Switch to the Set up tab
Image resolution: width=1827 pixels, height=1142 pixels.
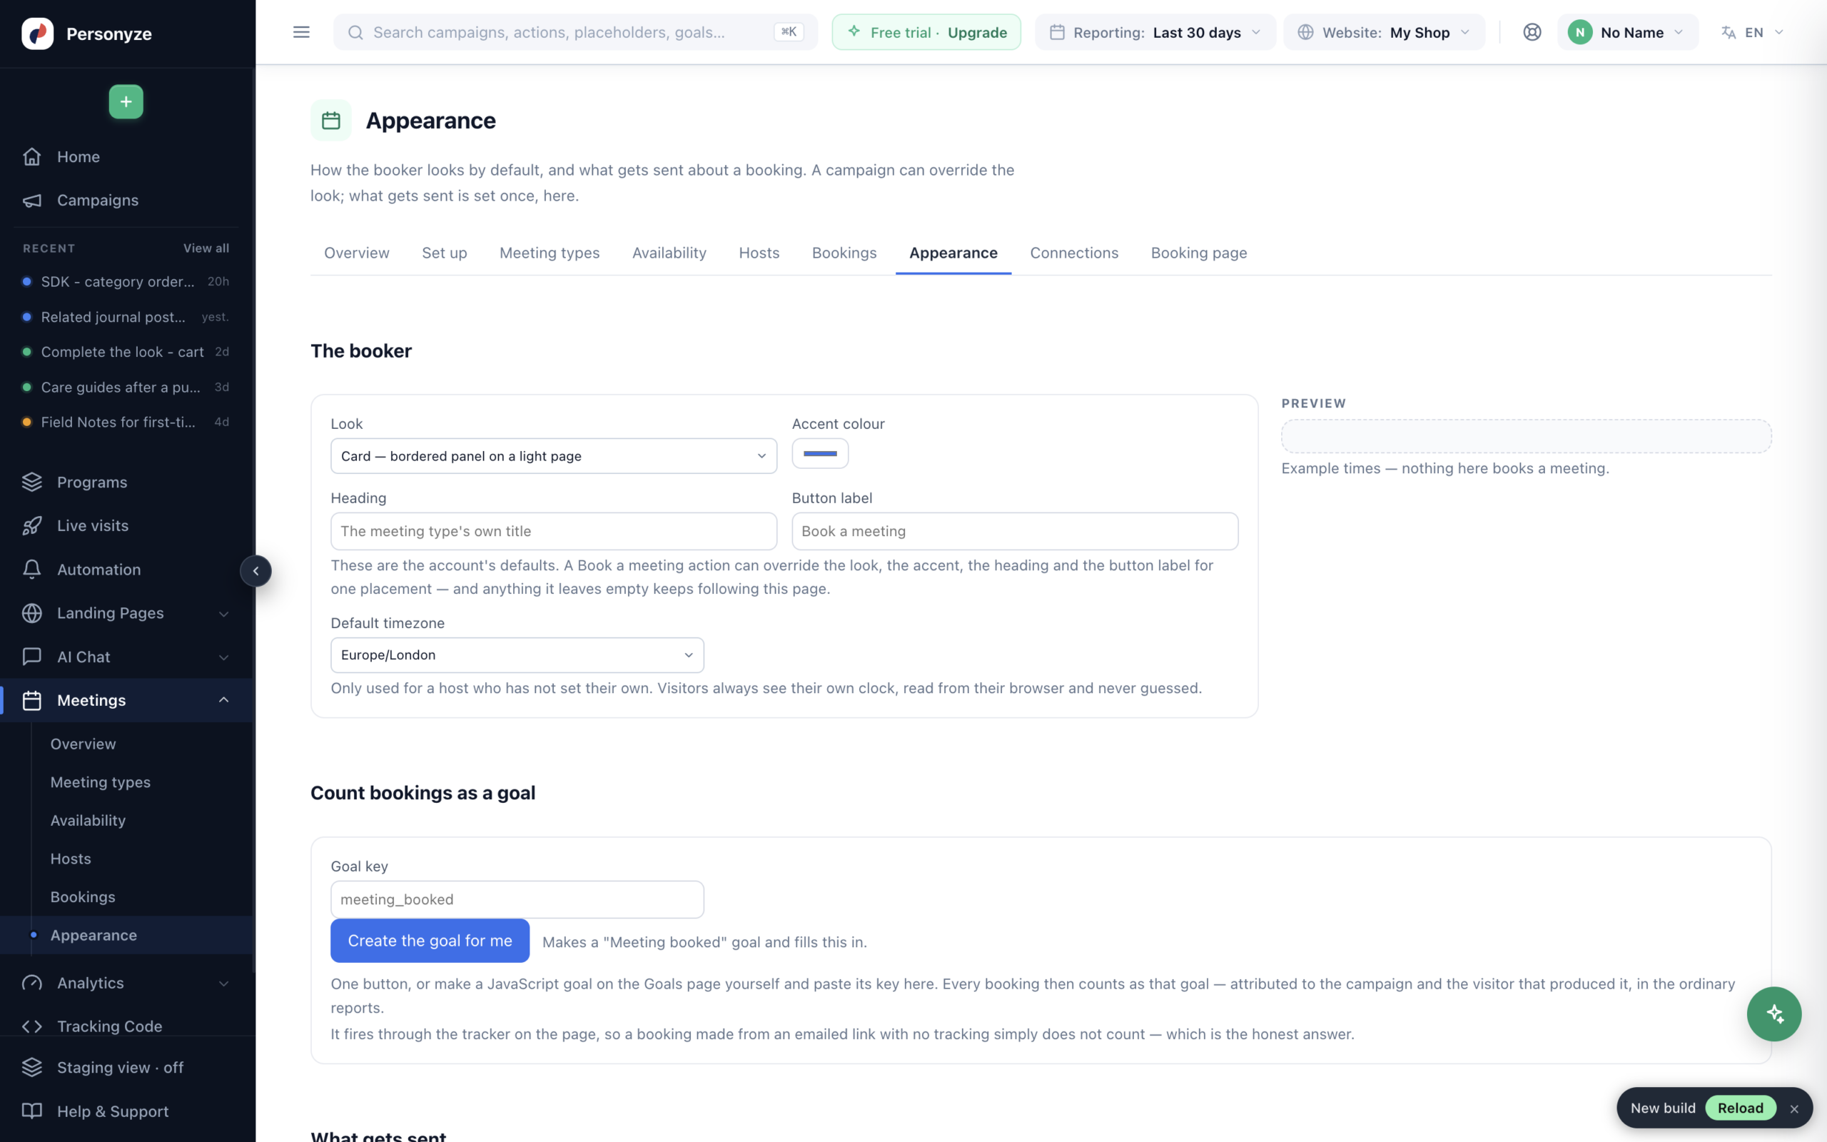tap(444, 253)
